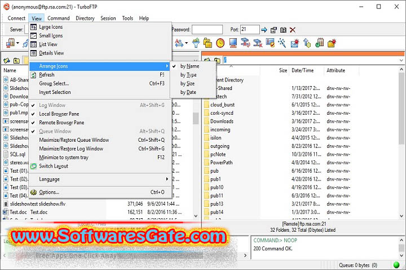Click the green calendar task scheduler icon

click(x=320, y=43)
